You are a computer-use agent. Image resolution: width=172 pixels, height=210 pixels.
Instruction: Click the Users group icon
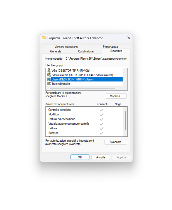[49, 79]
